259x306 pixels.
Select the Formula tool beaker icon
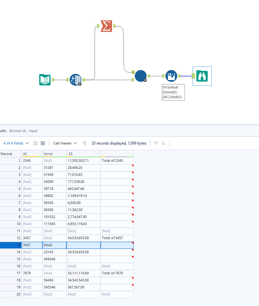[x=171, y=76]
